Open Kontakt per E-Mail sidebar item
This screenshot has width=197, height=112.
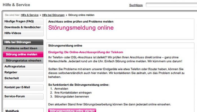[23, 87]
